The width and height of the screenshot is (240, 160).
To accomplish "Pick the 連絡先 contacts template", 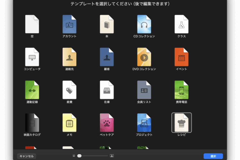I will click(69, 57).
